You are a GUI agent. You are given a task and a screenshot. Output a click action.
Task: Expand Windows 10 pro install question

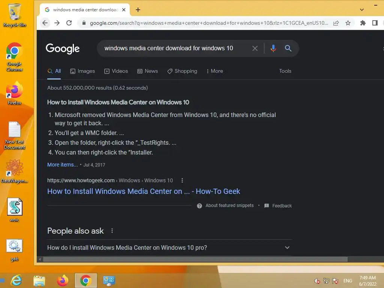pos(169,247)
